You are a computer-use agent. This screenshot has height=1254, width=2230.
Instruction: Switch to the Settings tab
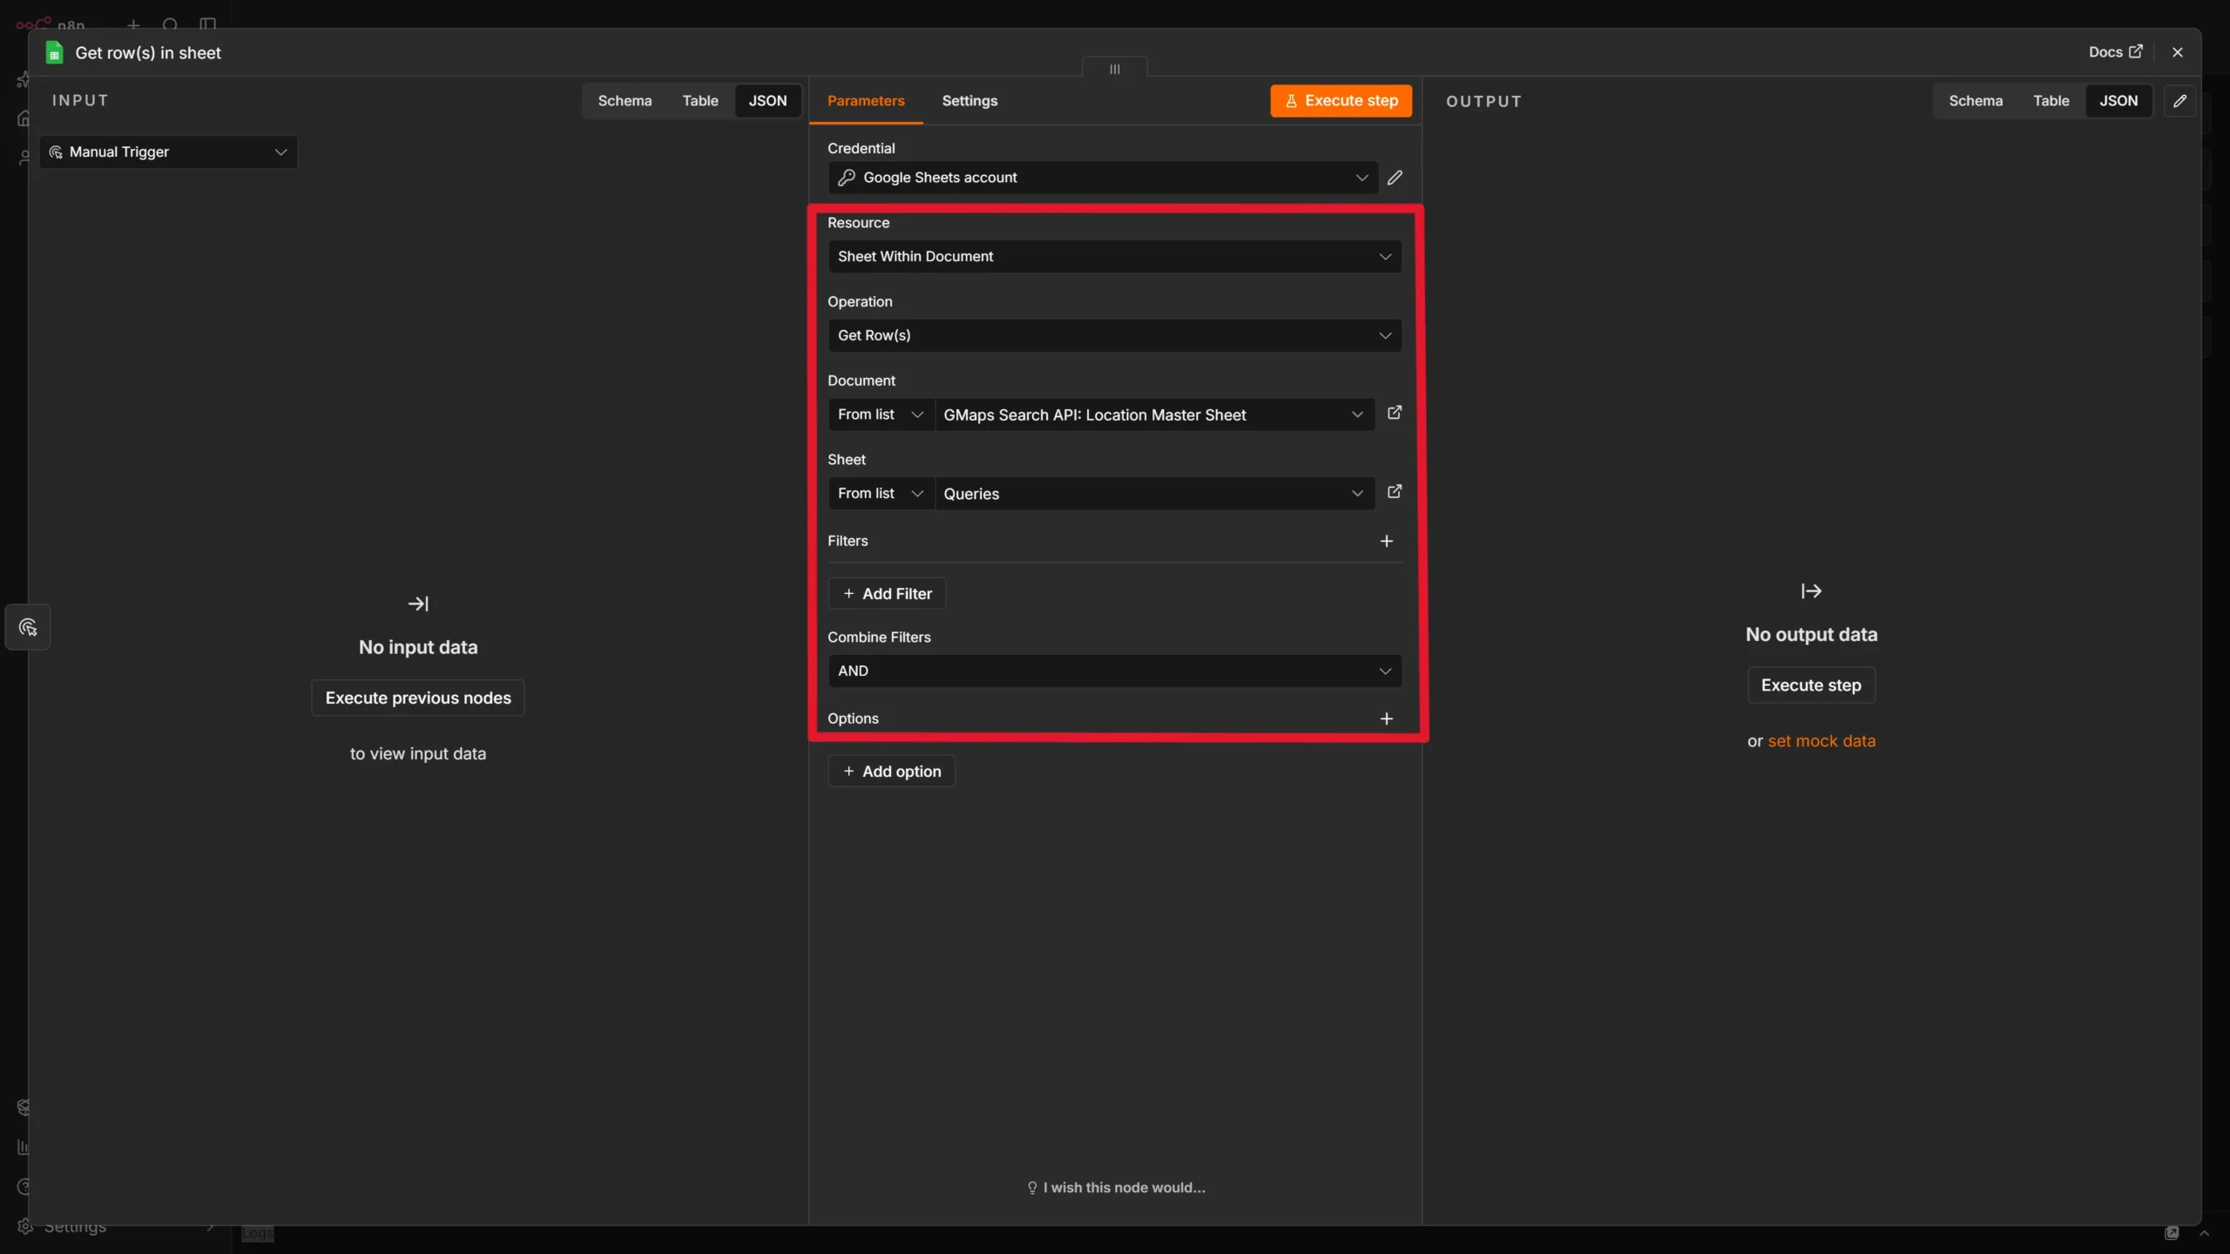click(x=970, y=101)
